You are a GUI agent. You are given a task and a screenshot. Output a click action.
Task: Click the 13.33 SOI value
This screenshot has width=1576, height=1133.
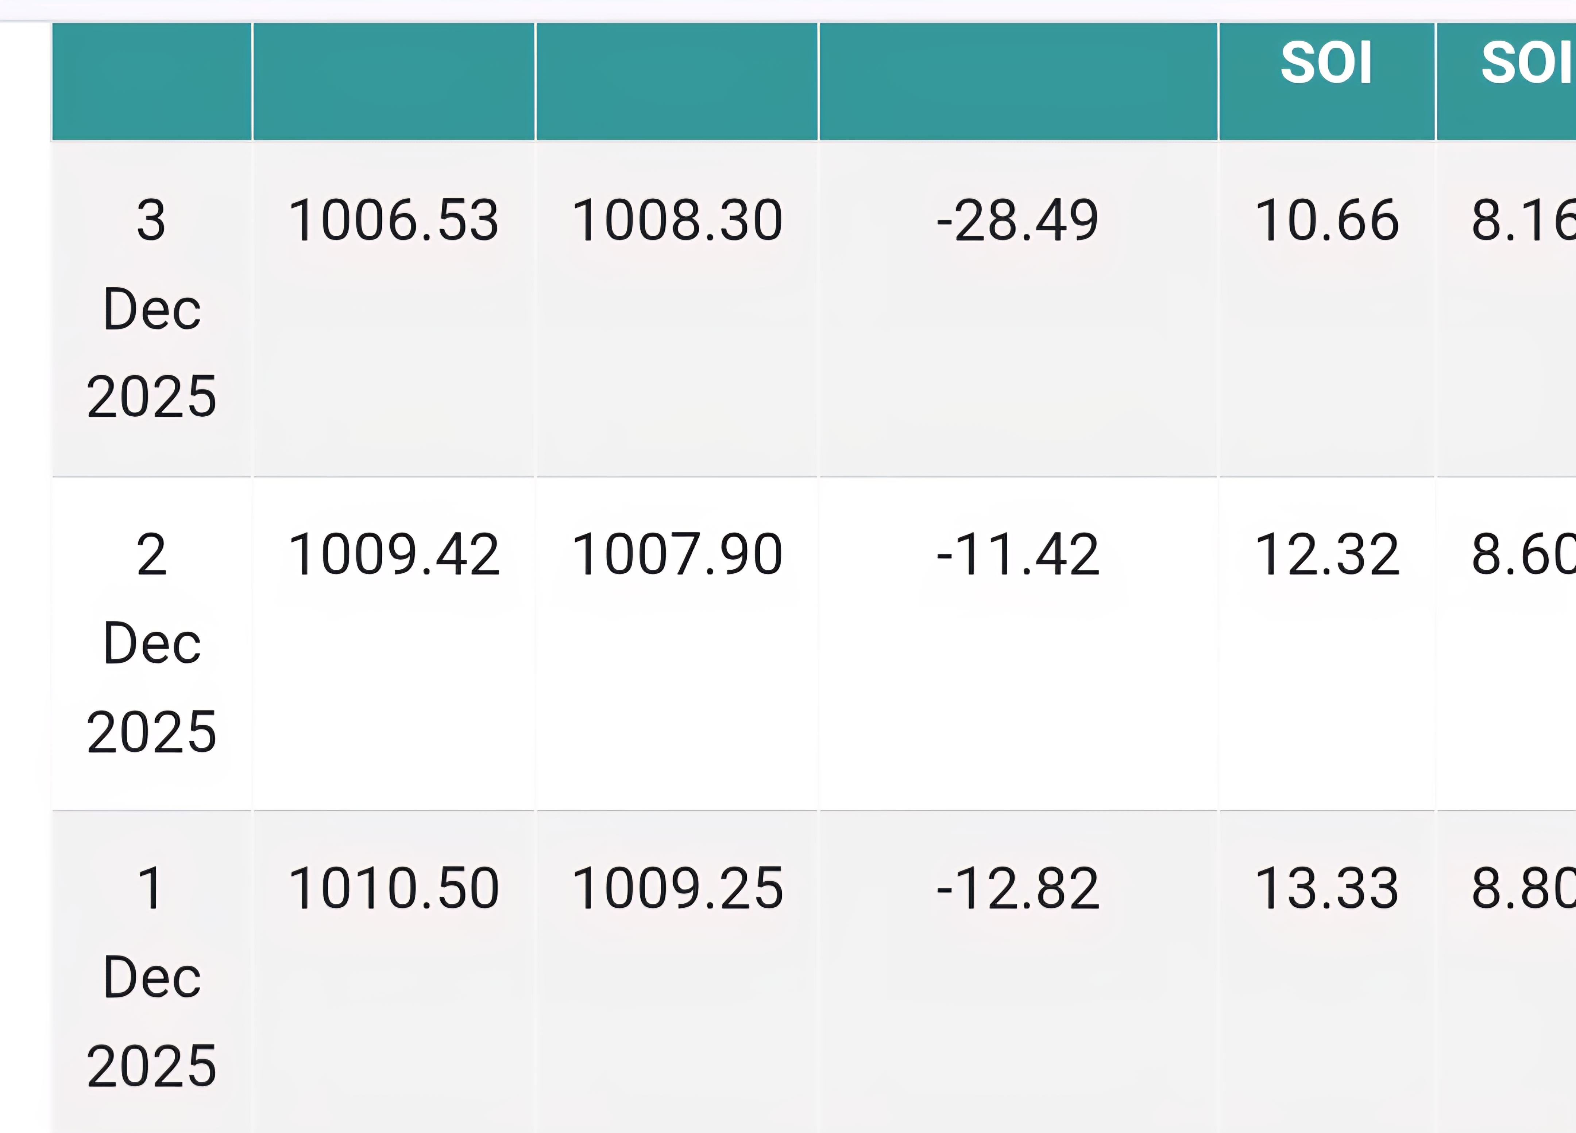tap(1326, 889)
